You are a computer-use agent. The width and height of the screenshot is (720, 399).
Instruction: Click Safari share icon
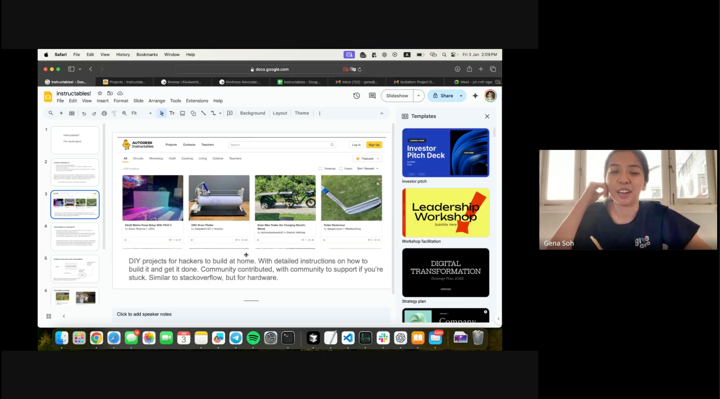(469, 69)
